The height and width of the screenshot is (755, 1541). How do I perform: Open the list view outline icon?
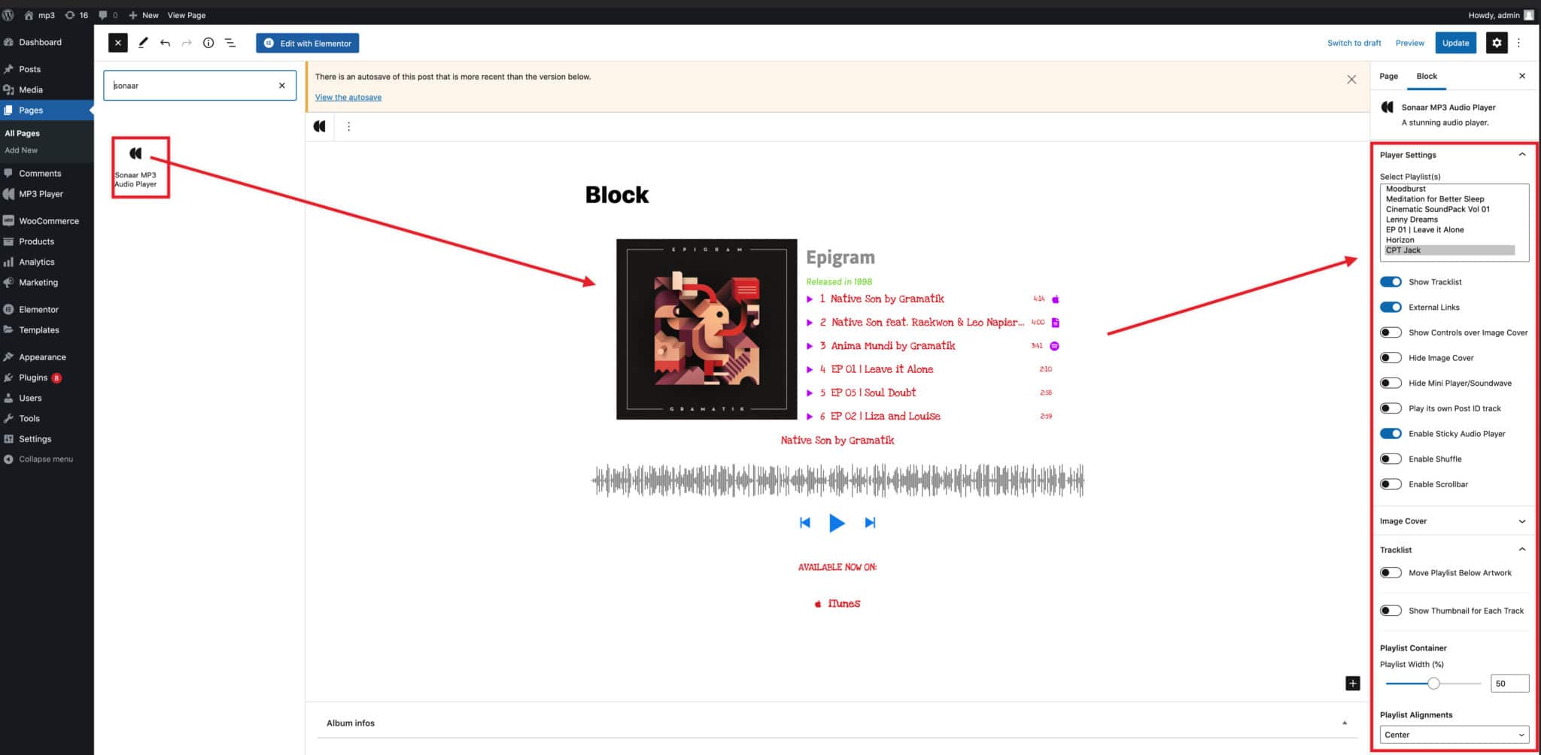[230, 43]
